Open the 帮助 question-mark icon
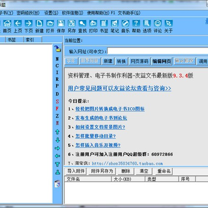The height and width of the screenshot is (208, 208). click(136, 26)
